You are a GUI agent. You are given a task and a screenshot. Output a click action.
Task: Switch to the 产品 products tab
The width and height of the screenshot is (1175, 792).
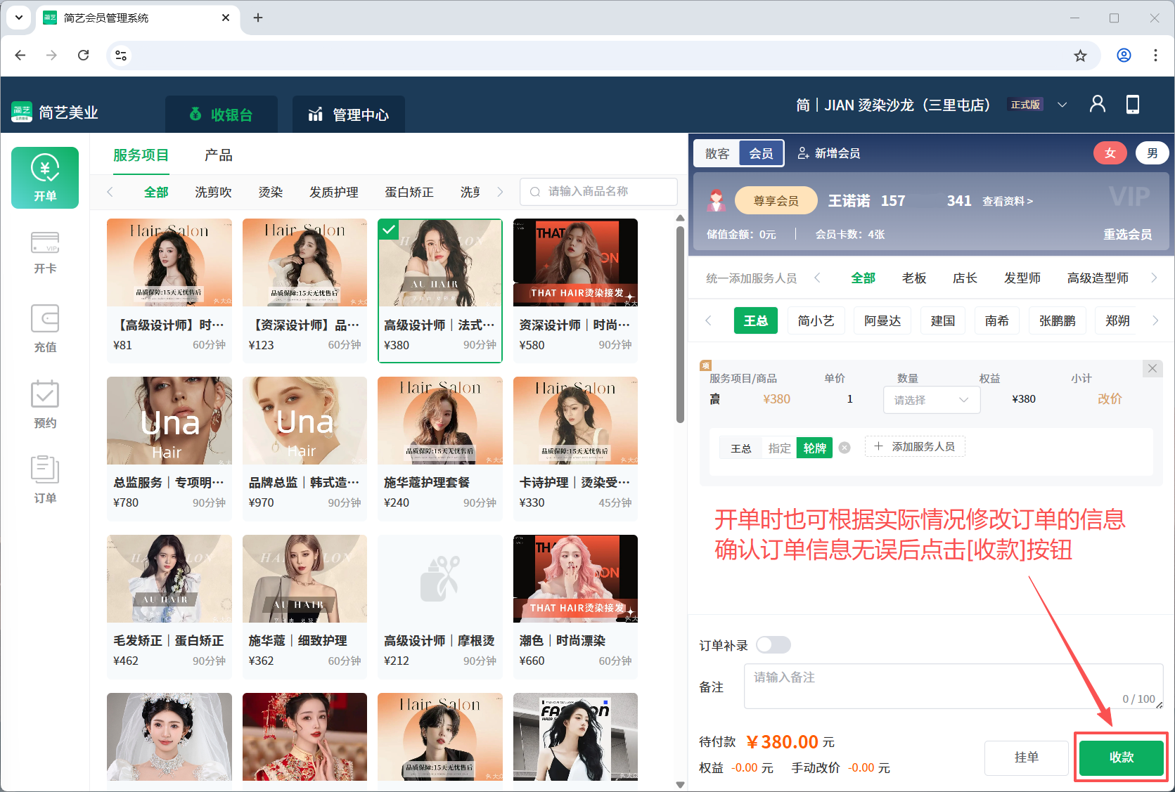point(218,155)
